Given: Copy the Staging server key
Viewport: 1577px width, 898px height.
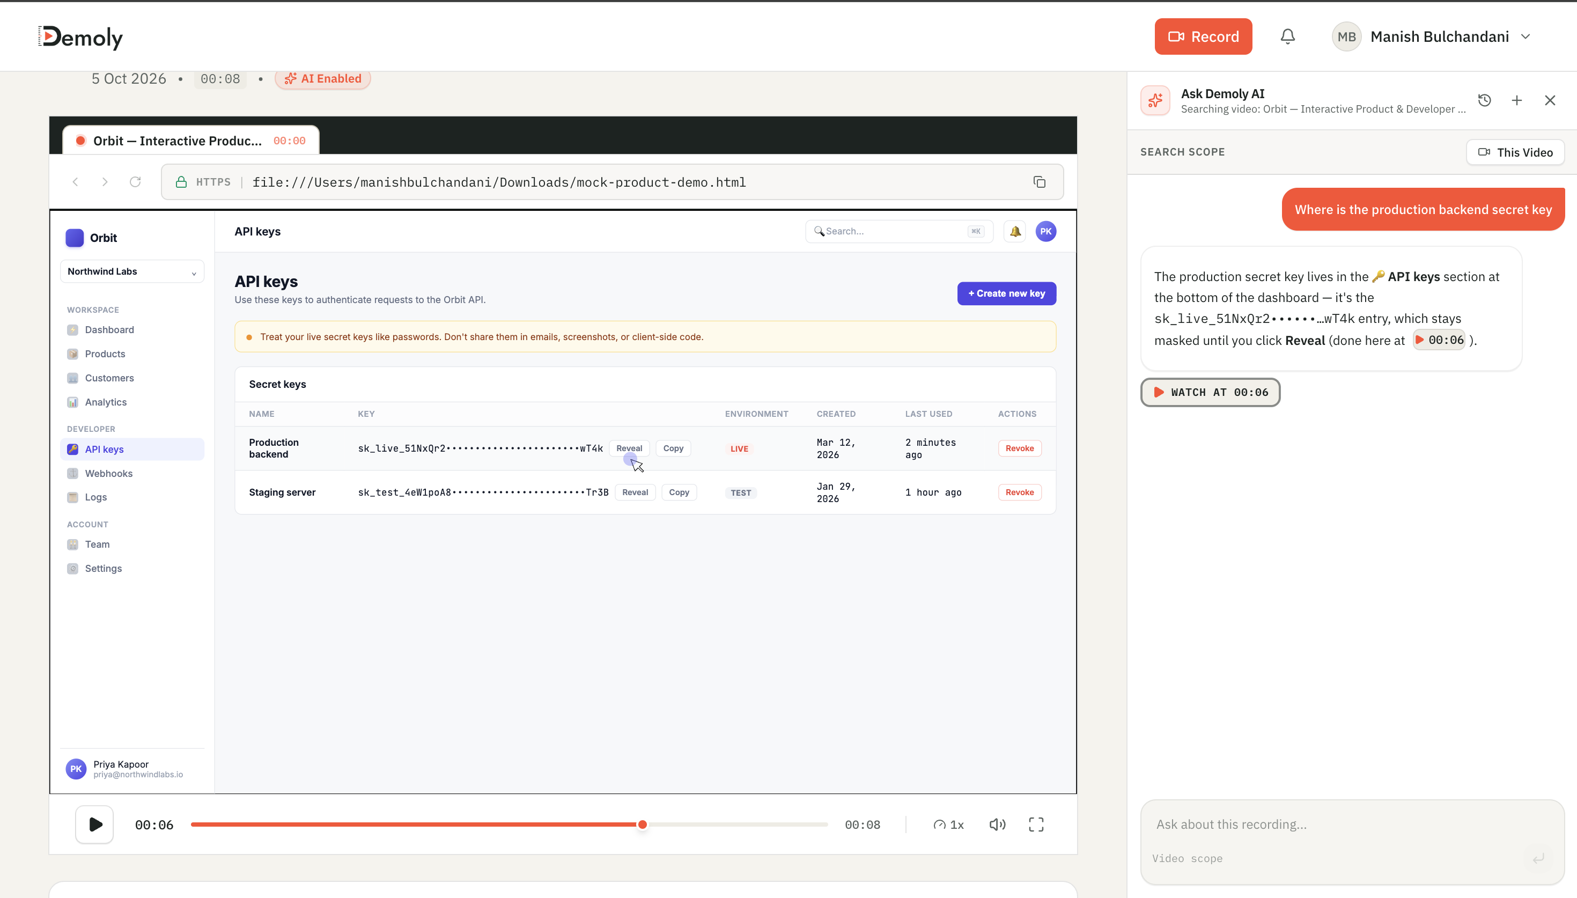Looking at the screenshot, I should coord(679,492).
